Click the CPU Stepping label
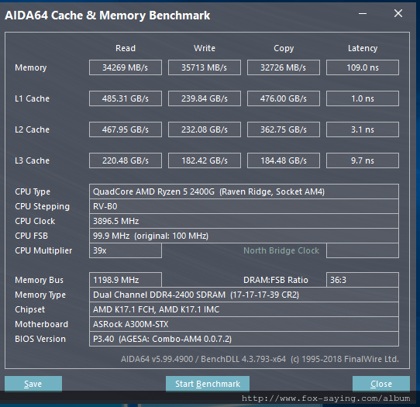 coord(43,206)
